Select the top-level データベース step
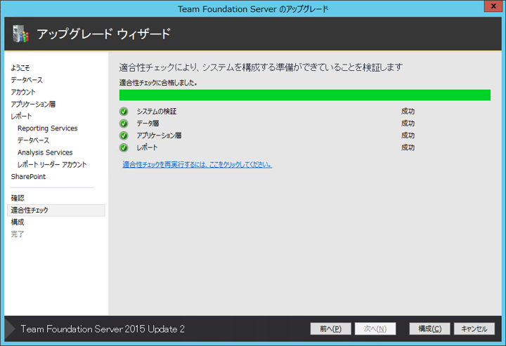 [x=27, y=80]
